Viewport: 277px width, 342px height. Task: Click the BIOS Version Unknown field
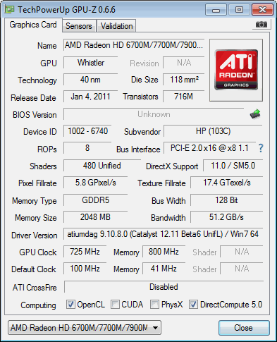pyautogui.click(x=154, y=114)
